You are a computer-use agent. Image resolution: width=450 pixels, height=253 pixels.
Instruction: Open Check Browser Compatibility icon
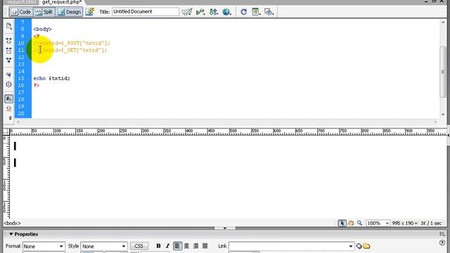click(x=200, y=12)
